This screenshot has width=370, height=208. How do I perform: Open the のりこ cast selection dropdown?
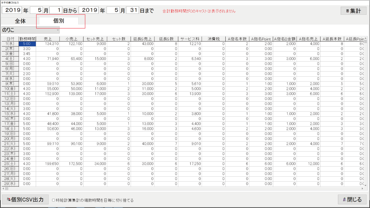(x=30, y=30)
